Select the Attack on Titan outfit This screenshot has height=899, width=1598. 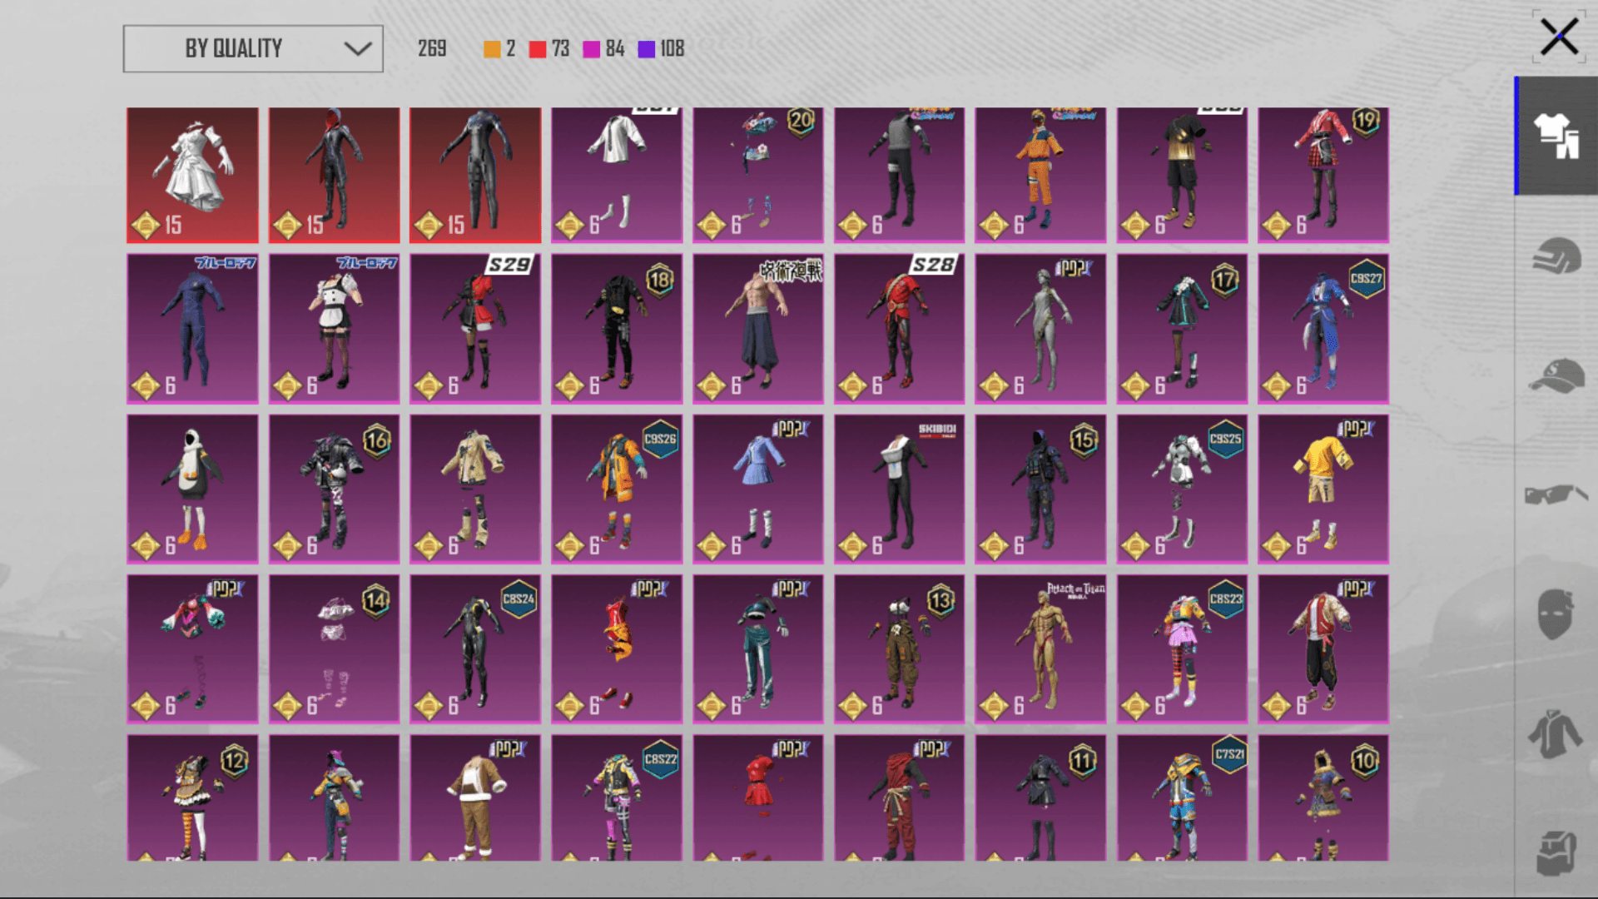tap(1040, 648)
